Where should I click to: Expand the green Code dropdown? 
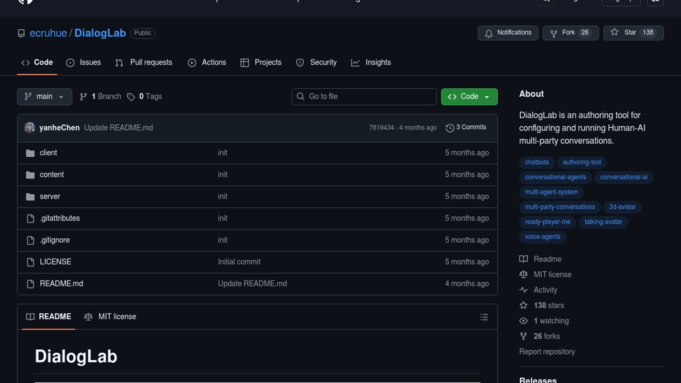[469, 96]
